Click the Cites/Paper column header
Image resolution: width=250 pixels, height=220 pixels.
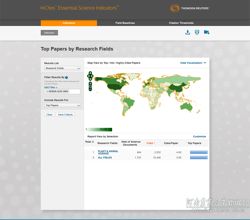(171, 143)
